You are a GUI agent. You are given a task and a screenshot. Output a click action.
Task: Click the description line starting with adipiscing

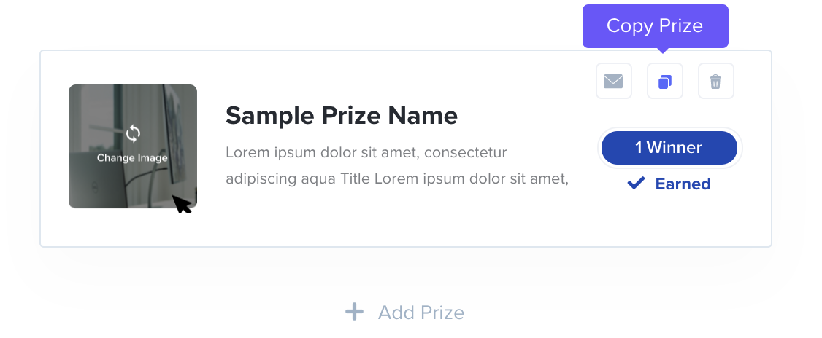coord(396,178)
